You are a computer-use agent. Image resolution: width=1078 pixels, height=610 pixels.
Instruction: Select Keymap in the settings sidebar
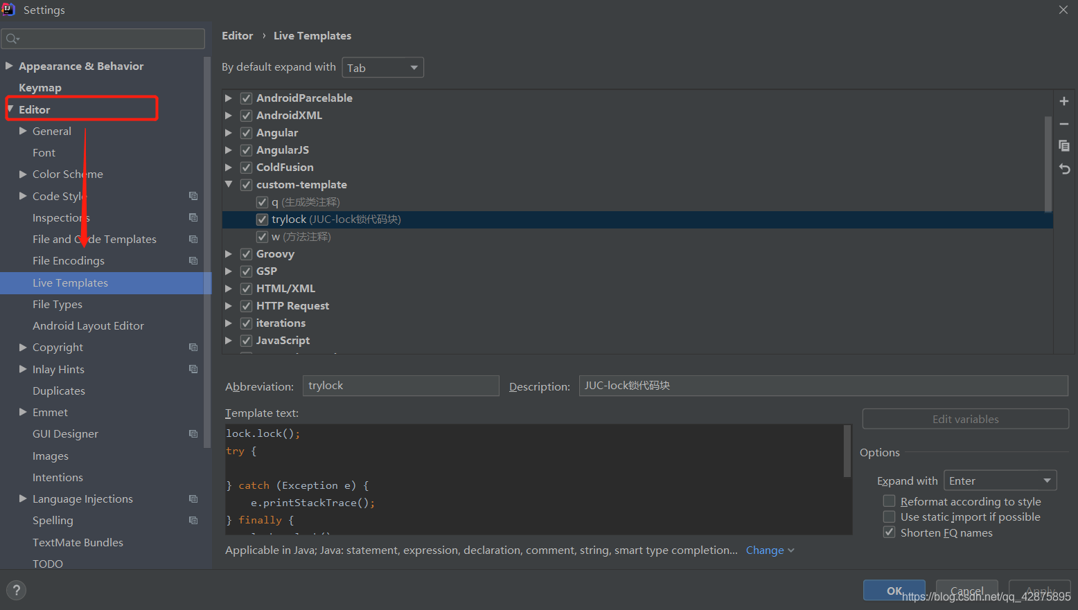[40, 88]
